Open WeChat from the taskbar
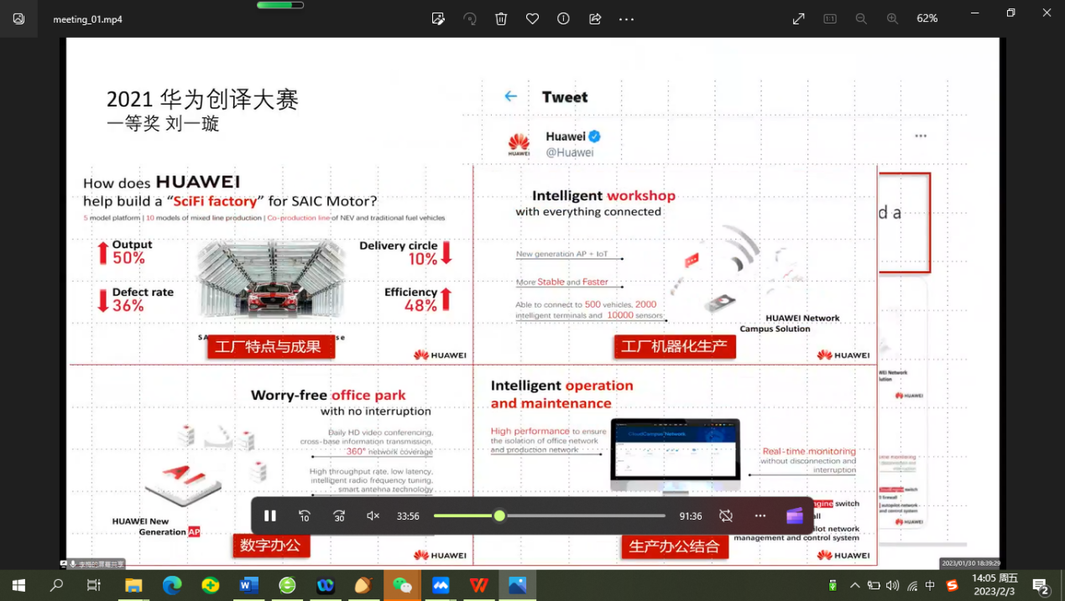Screen dimensions: 1065x601 click(402, 586)
